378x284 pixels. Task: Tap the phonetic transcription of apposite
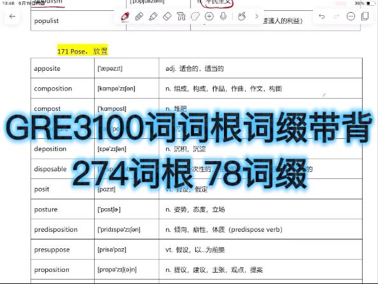pos(110,69)
